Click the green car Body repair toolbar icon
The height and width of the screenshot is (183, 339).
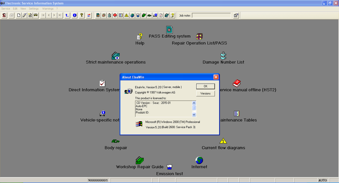click(149, 15)
